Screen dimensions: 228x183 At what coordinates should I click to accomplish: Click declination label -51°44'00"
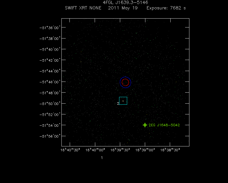pyautogui.click(x=50, y=71)
